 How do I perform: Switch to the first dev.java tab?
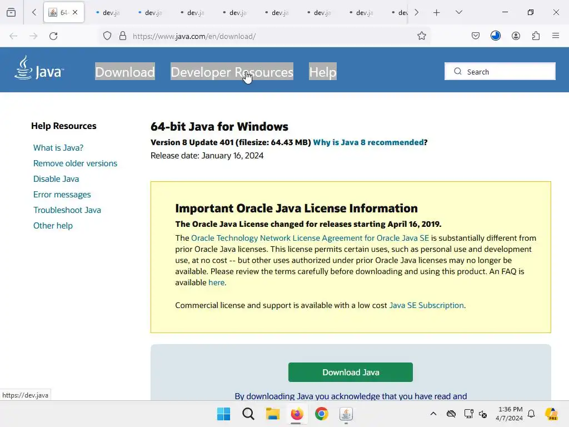[108, 13]
